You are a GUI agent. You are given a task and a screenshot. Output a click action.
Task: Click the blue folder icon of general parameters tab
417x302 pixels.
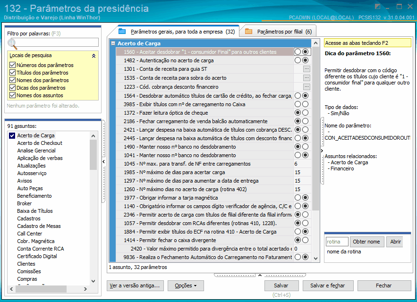(122, 31)
